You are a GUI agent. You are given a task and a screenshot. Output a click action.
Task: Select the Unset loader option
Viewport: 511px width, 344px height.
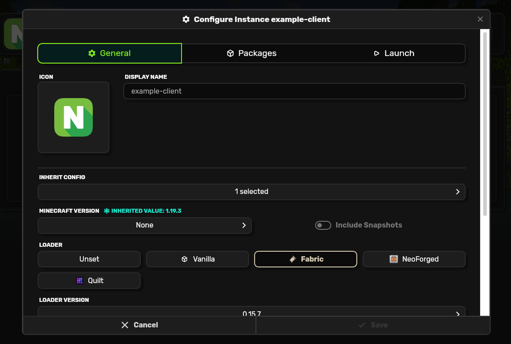(x=89, y=259)
